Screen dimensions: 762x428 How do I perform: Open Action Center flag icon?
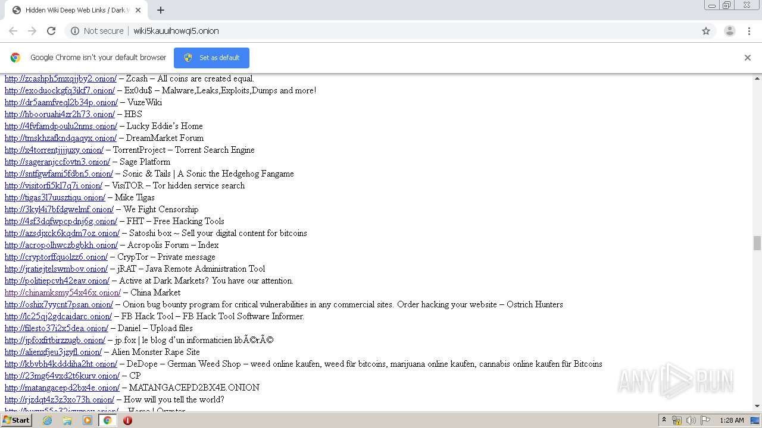tap(705, 420)
